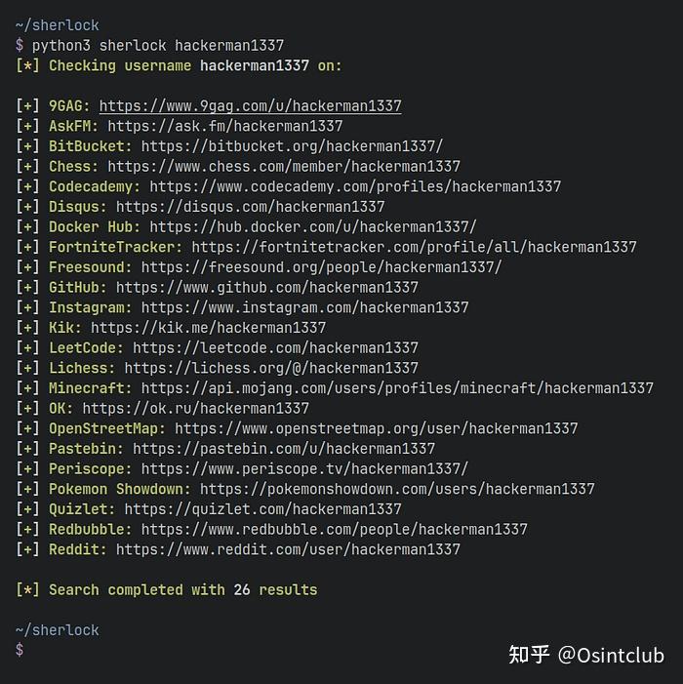This screenshot has width=683, height=684.
Task: Open the Codecademy profiles URL
Action: 355,186
